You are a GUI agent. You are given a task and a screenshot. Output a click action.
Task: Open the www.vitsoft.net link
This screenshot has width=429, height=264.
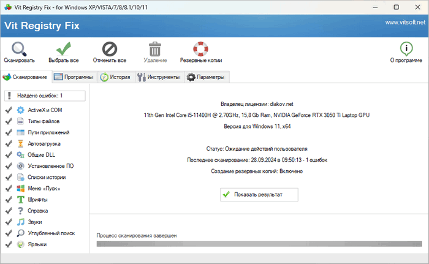[x=405, y=23]
